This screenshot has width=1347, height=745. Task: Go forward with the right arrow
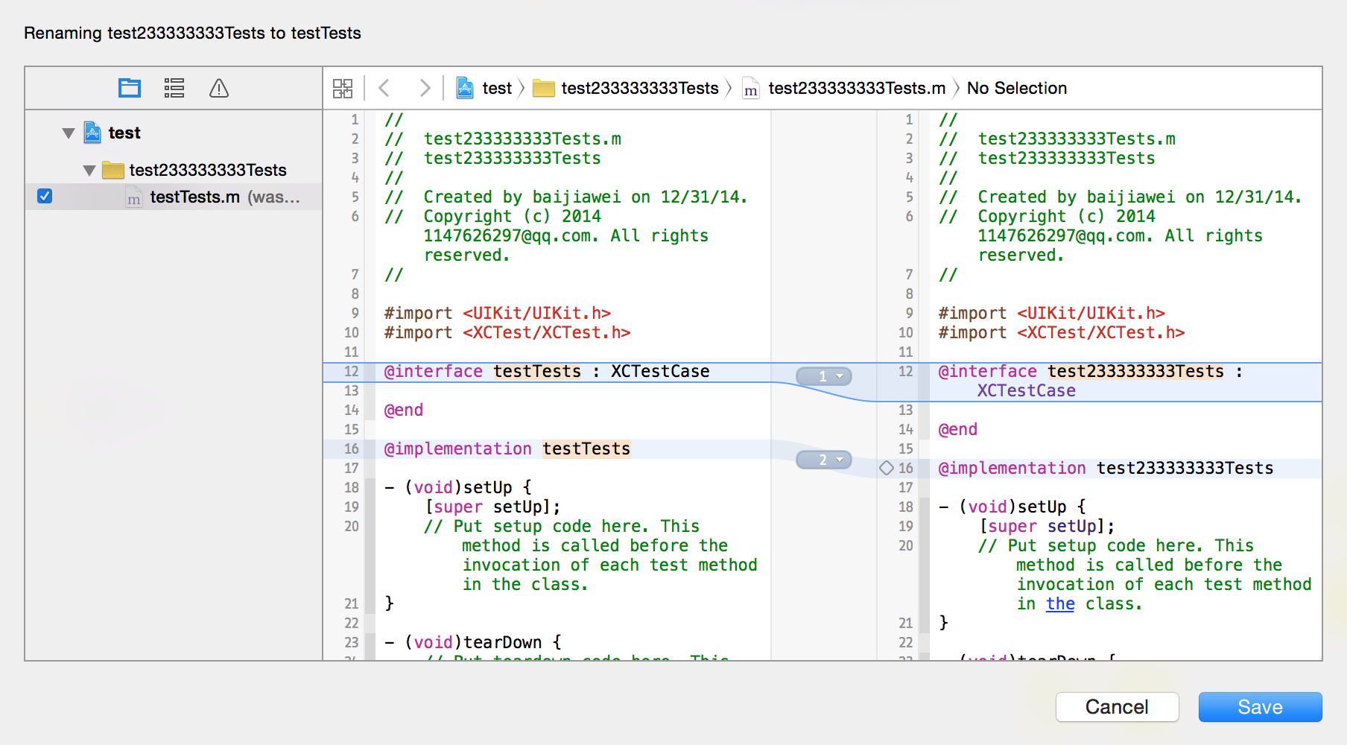point(424,88)
